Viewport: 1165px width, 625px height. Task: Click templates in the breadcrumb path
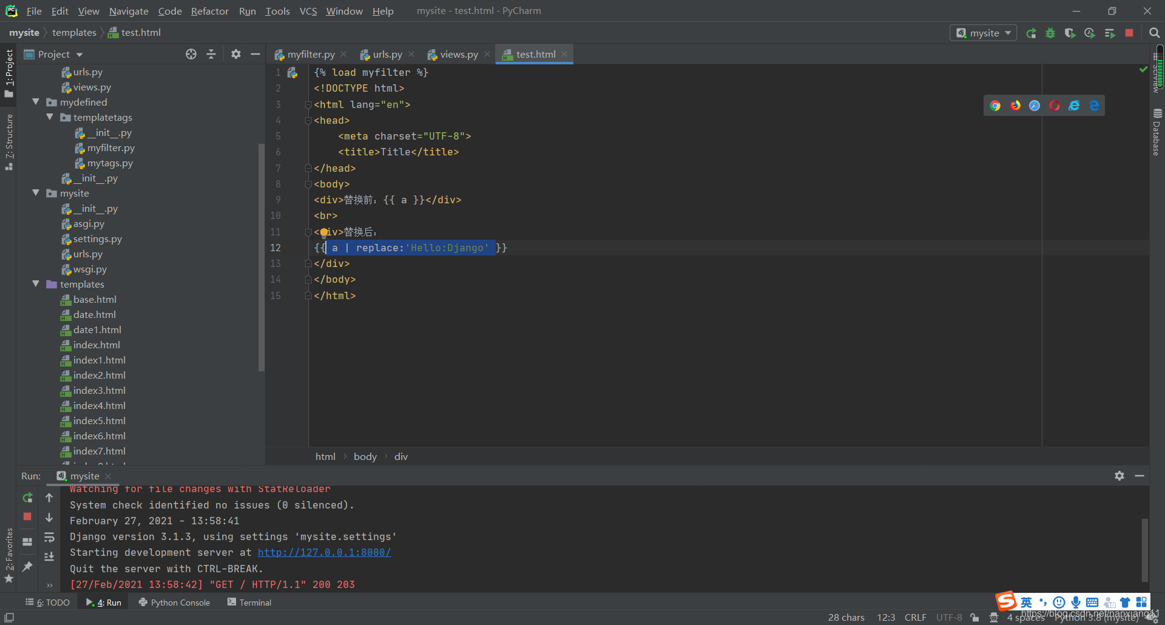[74, 33]
